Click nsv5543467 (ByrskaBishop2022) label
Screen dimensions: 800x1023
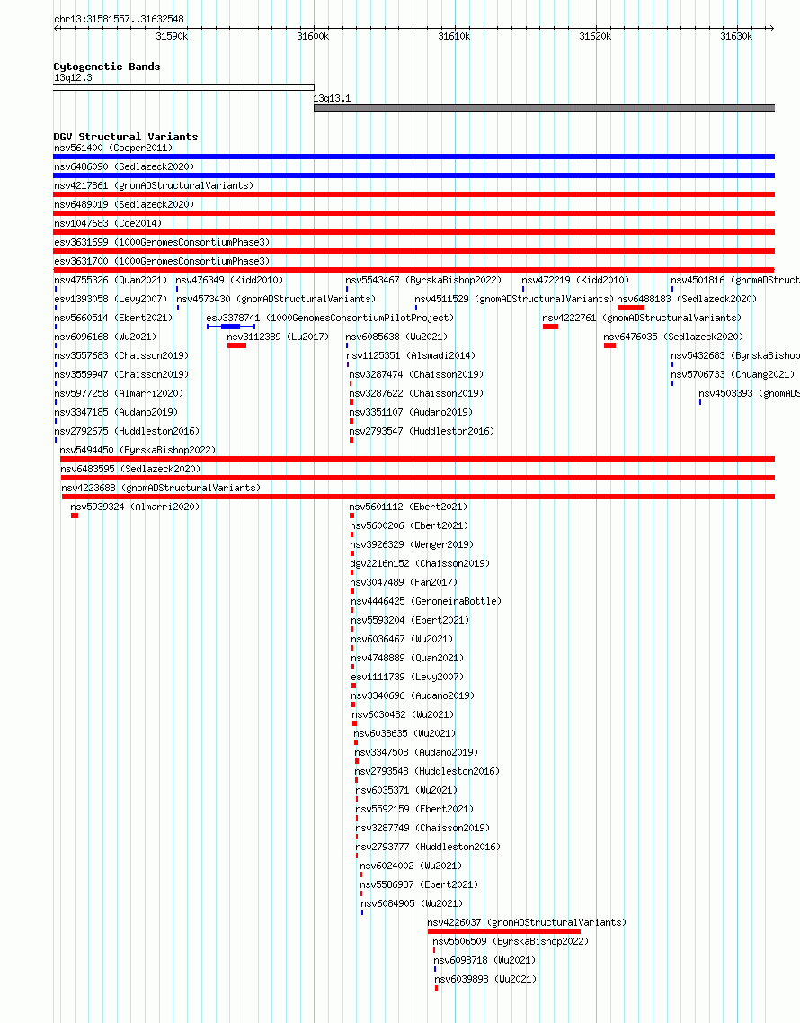click(423, 280)
